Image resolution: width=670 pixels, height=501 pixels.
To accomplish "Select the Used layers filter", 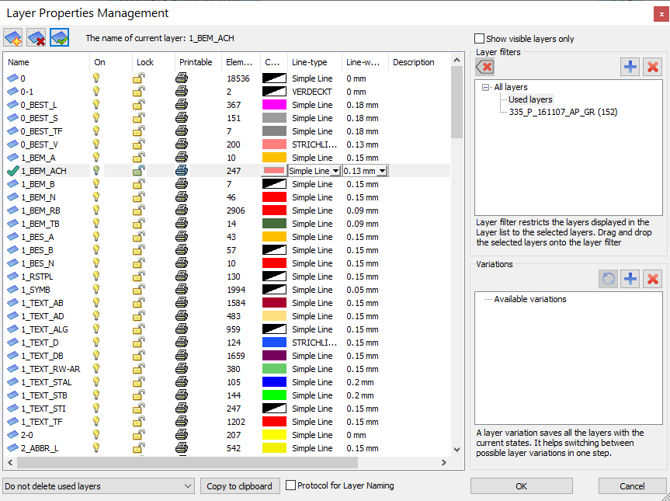I will point(530,99).
